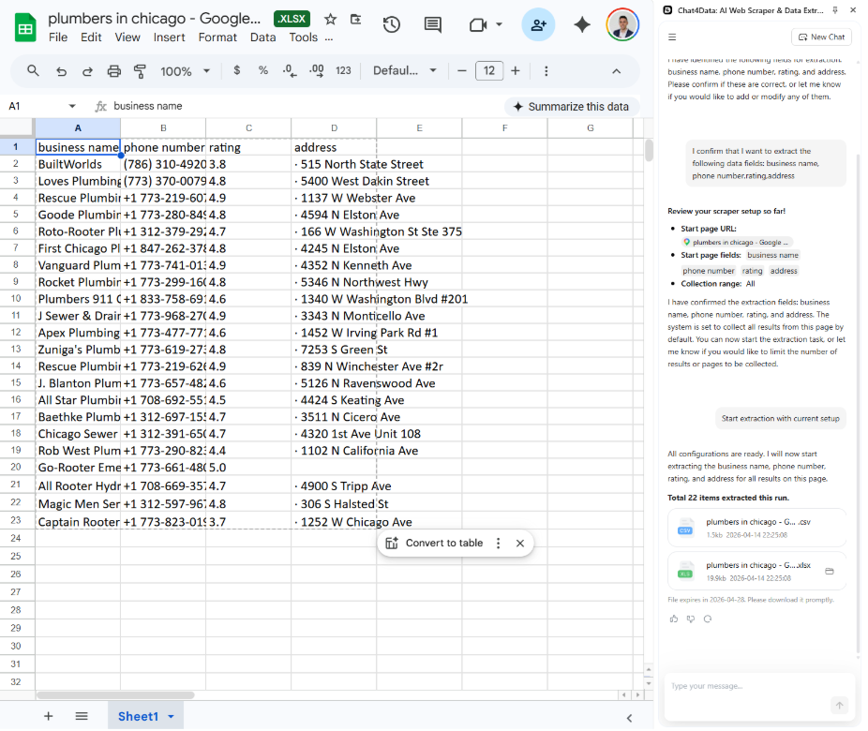Screen dimensions: 868x731
Task: Click the percent format icon
Action: point(262,70)
